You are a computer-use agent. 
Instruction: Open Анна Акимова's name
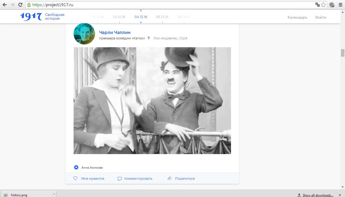(x=92, y=168)
